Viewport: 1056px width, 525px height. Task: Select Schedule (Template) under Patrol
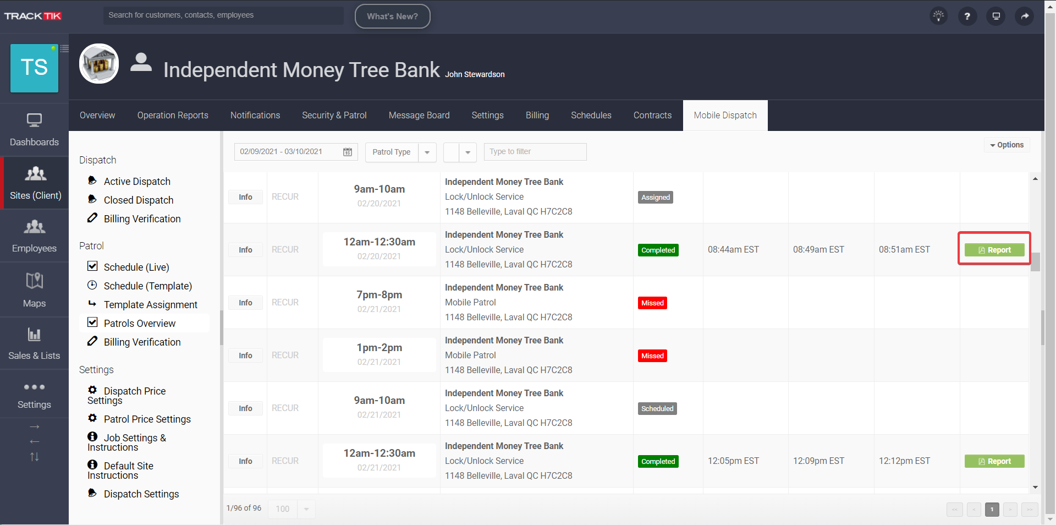tap(148, 286)
